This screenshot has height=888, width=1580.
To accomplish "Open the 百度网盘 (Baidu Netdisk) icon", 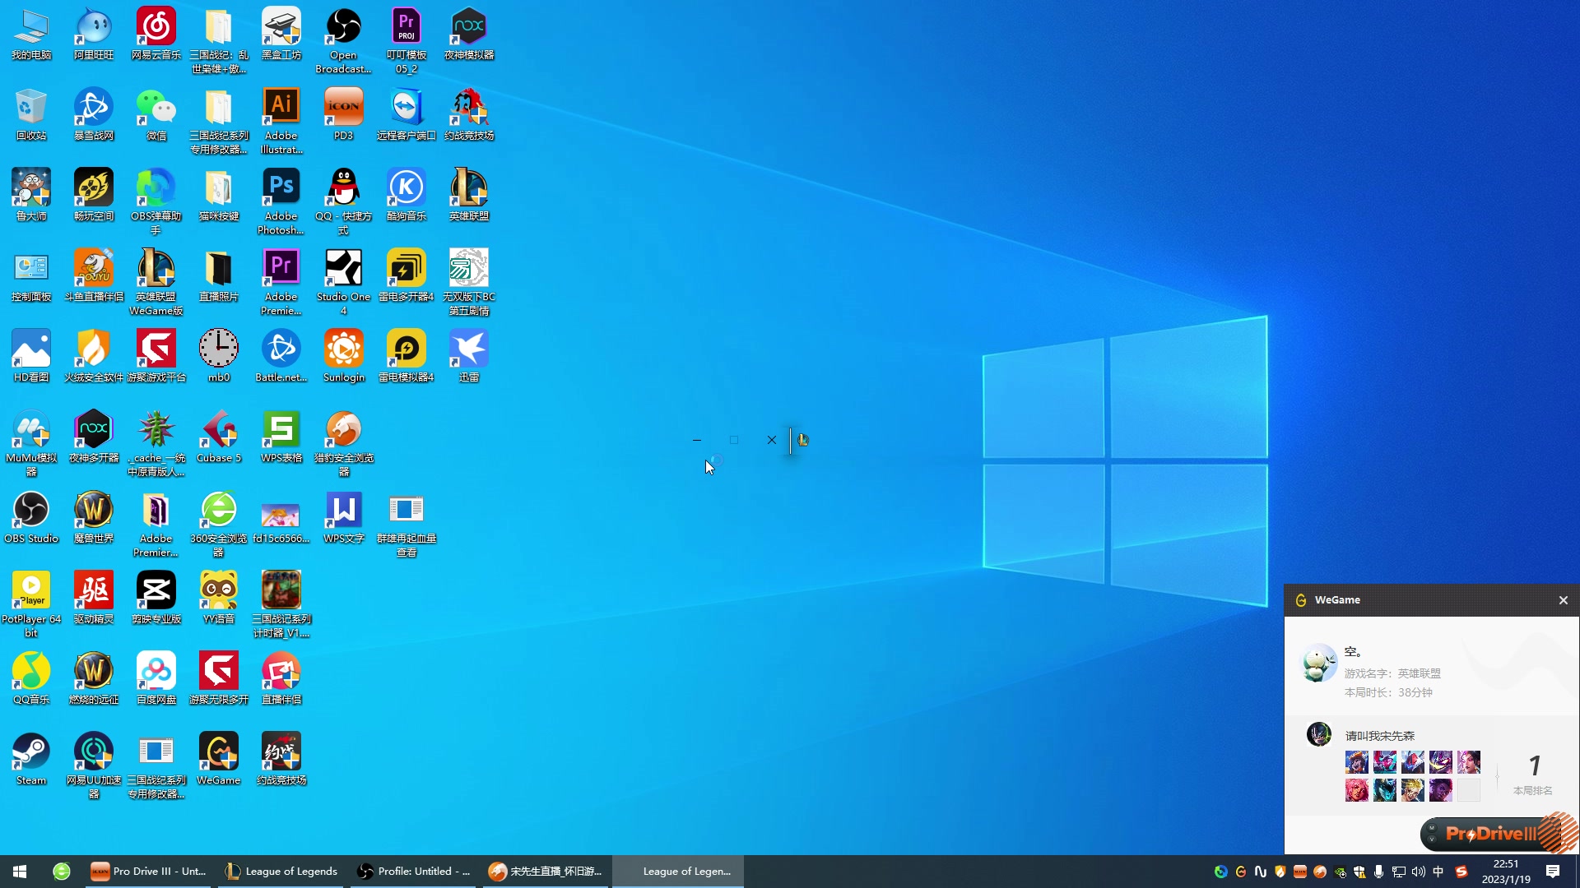I will click(x=156, y=671).
